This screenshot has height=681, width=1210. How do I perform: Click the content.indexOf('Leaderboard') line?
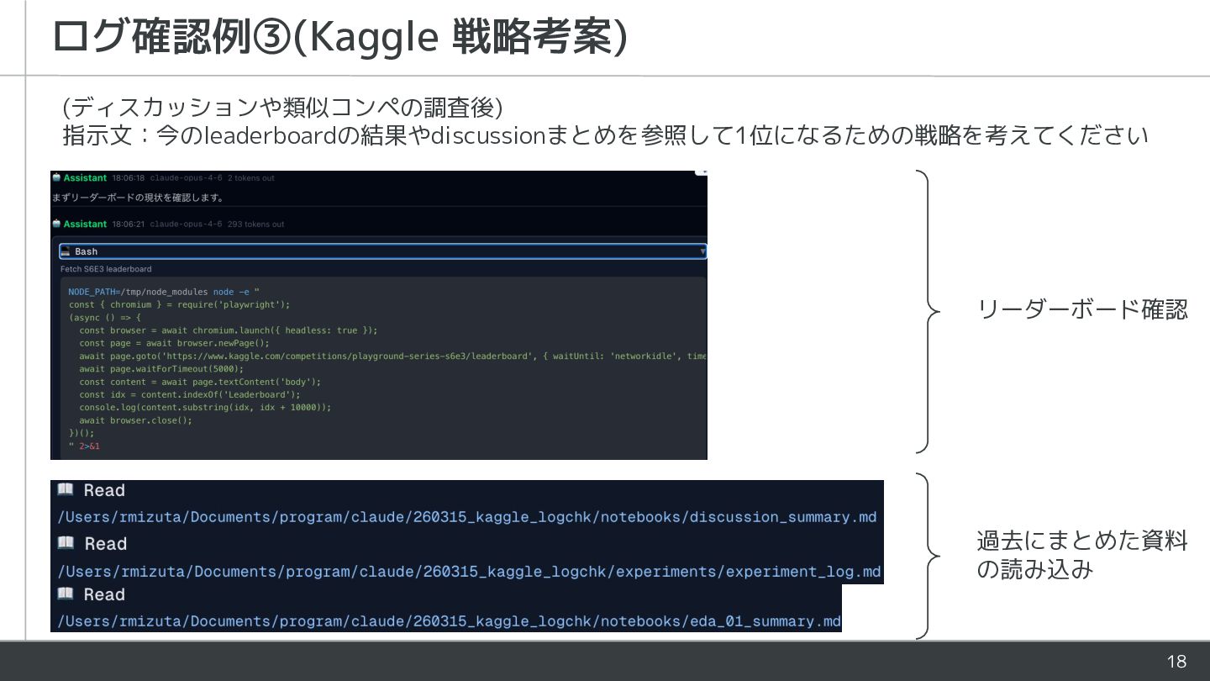(x=189, y=394)
